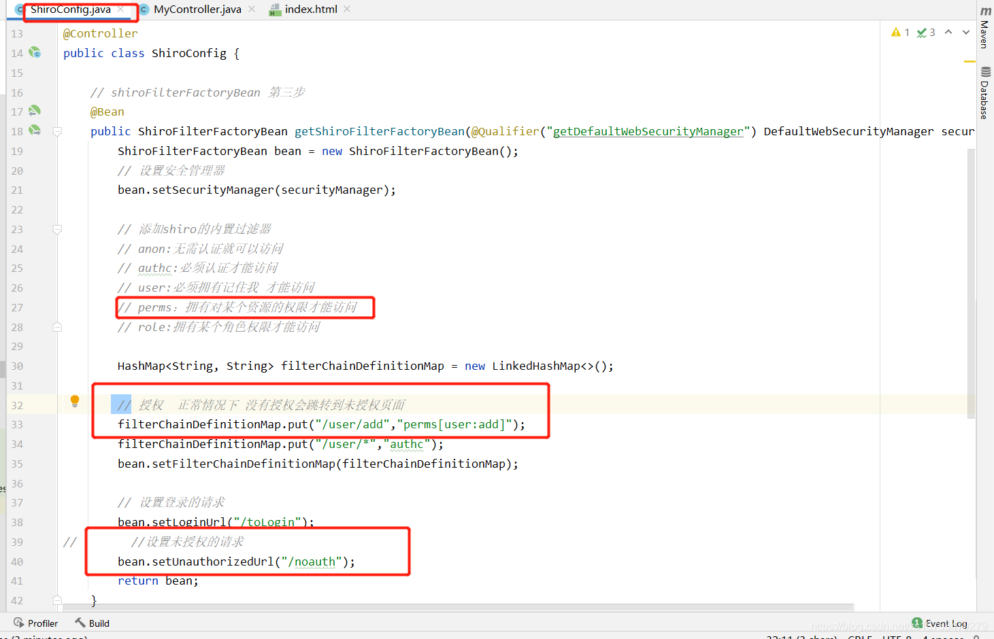Viewport: 994px width, 639px height.
Task: Click the @Bean annotation
Action: [x=107, y=111]
